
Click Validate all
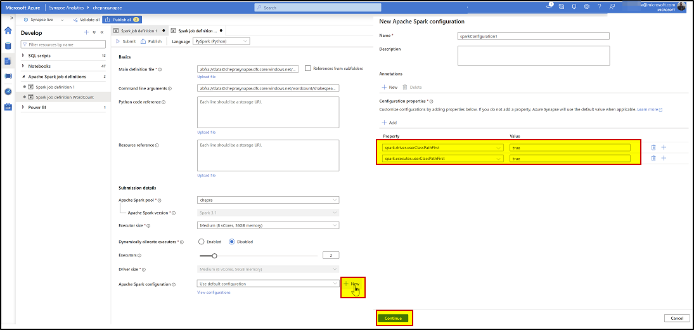[86, 20]
